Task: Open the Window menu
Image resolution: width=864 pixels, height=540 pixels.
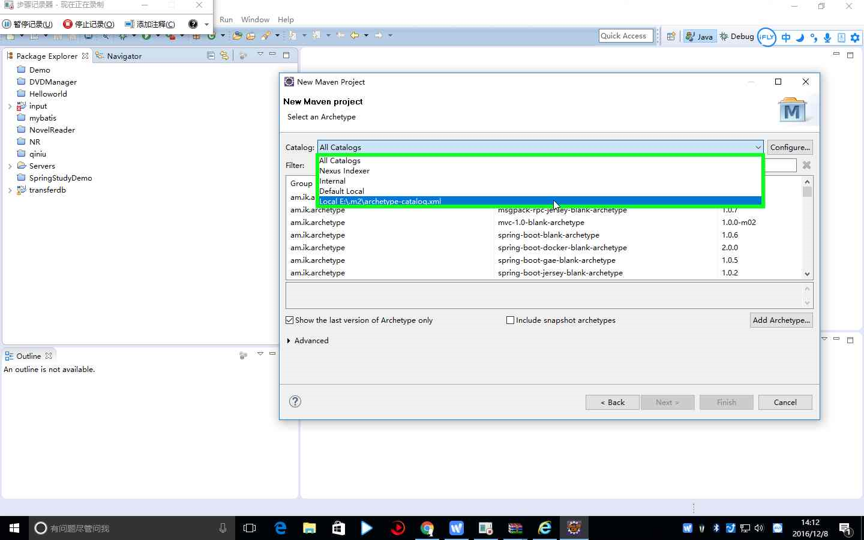Action: coord(255,19)
